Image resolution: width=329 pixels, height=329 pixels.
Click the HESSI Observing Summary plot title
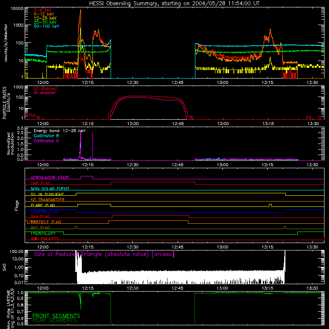click(x=174, y=4)
